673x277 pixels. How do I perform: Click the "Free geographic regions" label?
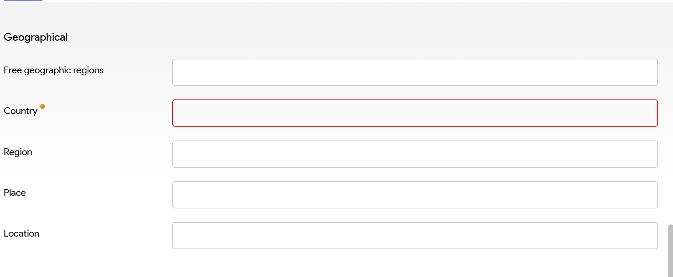(54, 70)
